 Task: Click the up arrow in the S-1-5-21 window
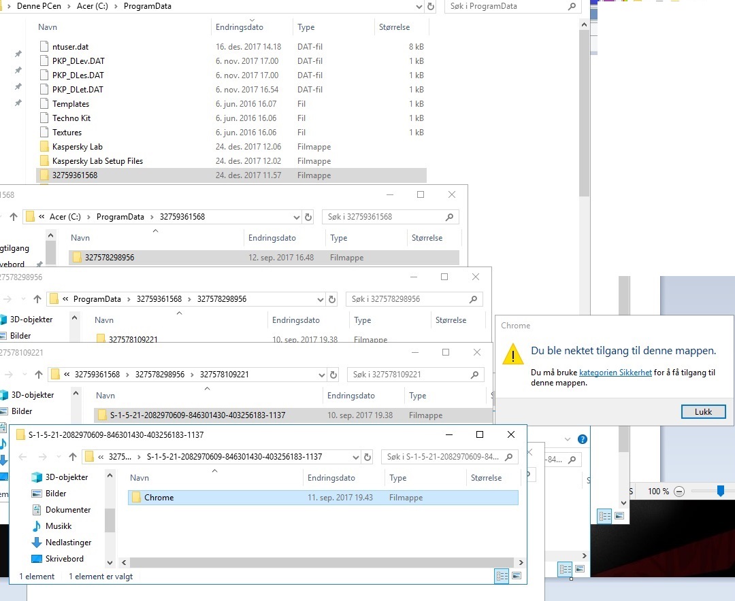(73, 457)
